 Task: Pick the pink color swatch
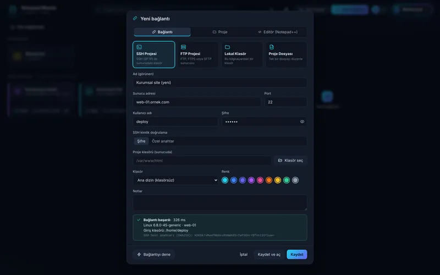pyautogui.click(x=260, y=180)
